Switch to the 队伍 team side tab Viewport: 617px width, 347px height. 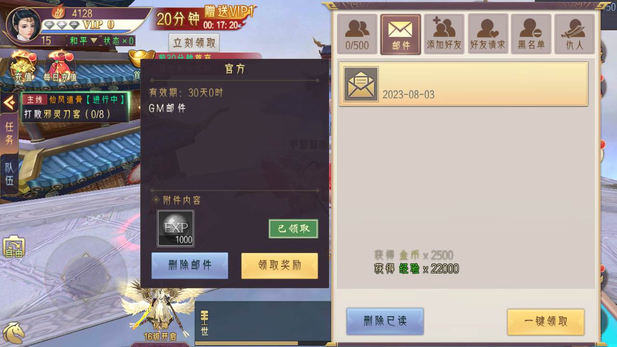coord(9,174)
